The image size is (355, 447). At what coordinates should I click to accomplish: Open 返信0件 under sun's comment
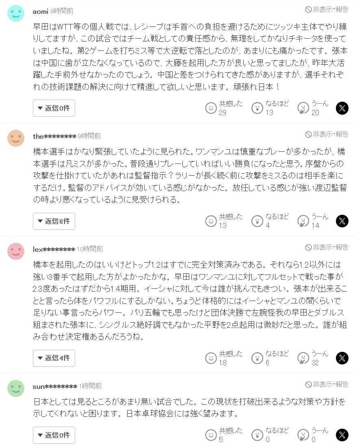point(54,435)
